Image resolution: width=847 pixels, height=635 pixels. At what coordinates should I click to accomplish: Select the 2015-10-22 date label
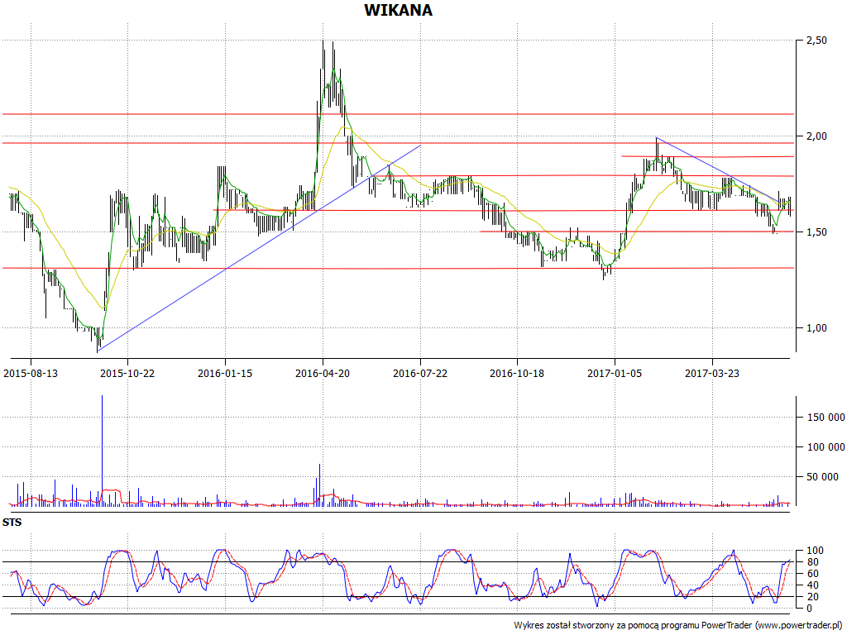[127, 373]
